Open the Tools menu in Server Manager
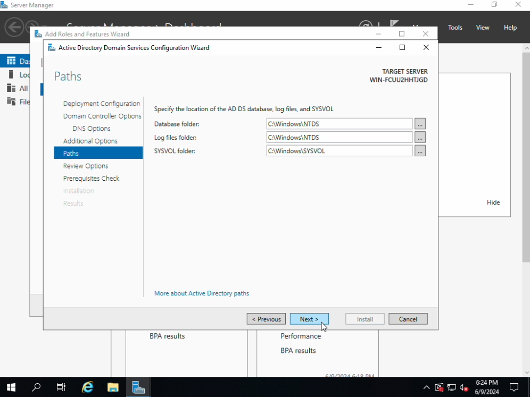 [455, 28]
